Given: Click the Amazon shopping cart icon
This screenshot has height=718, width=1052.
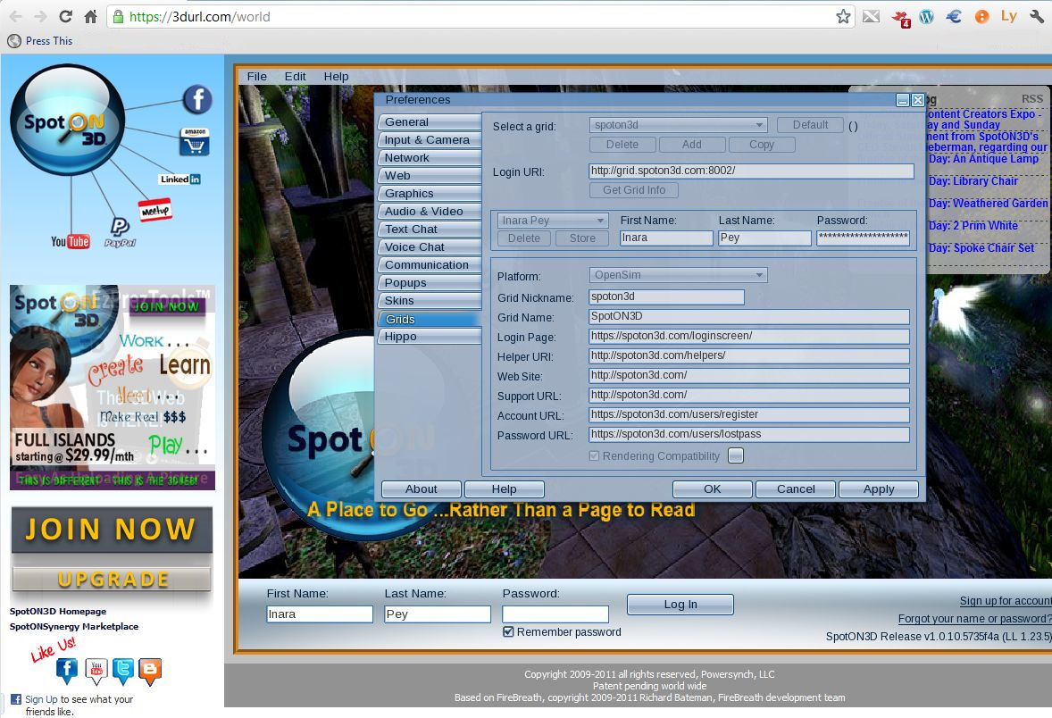Looking at the screenshot, I should (194, 141).
